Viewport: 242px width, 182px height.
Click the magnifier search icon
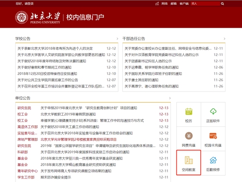point(223,3)
